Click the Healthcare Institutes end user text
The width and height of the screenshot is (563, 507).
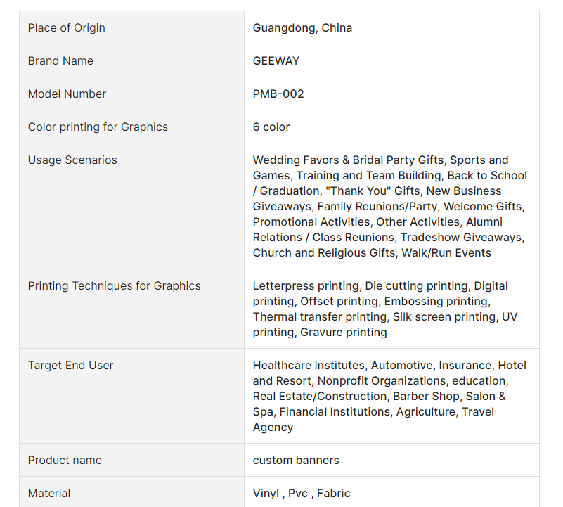pyautogui.click(x=309, y=366)
